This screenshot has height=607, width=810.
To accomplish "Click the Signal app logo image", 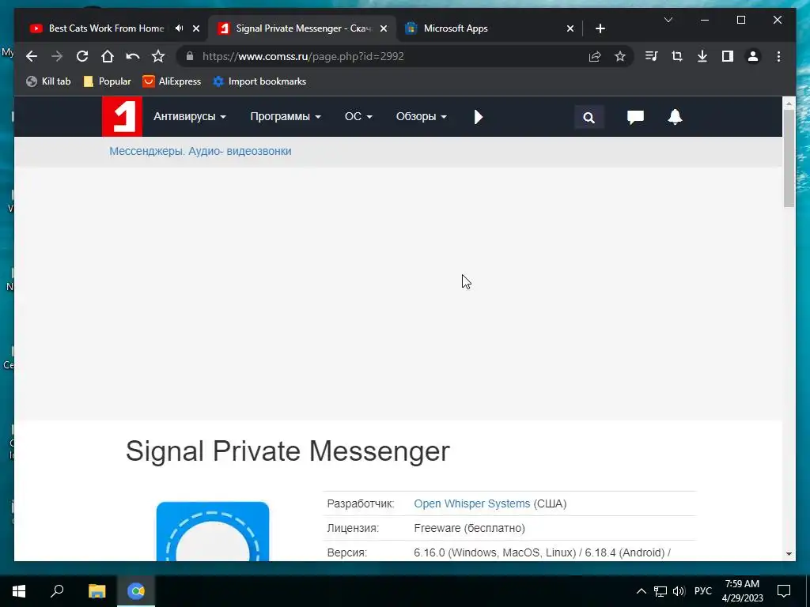I will [213, 531].
